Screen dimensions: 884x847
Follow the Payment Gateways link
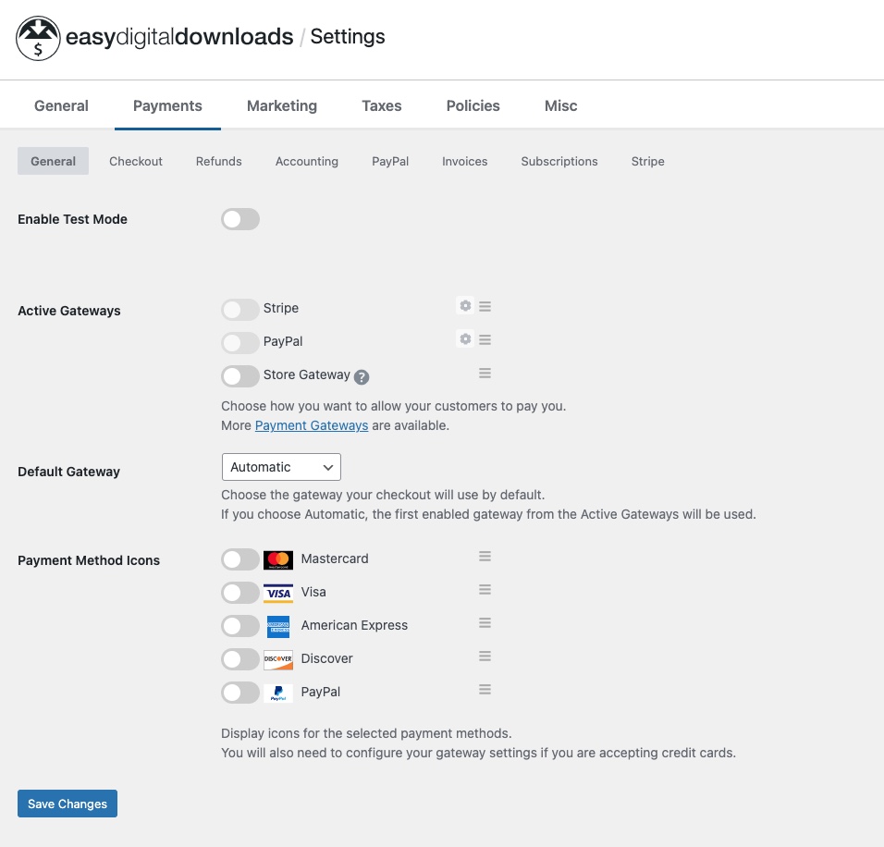(x=312, y=425)
